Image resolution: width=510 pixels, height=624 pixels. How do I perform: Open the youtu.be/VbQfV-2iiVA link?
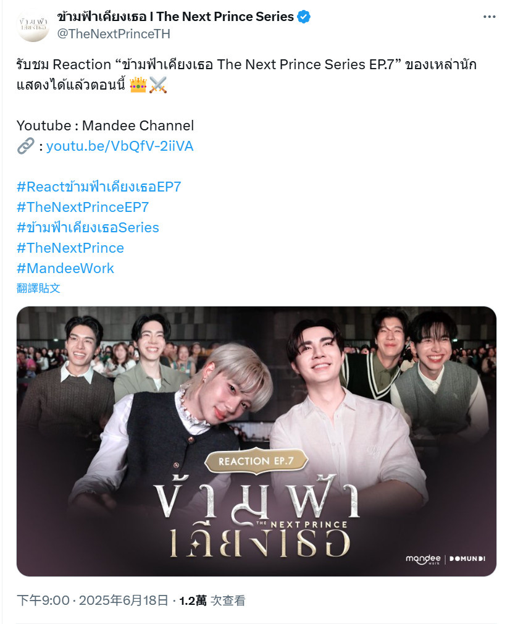point(120,146)
